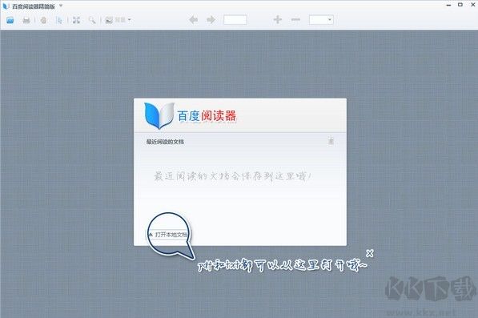478x318 pixels.
Task: Toggle fullscreen view icon
Action: point(76,20)
